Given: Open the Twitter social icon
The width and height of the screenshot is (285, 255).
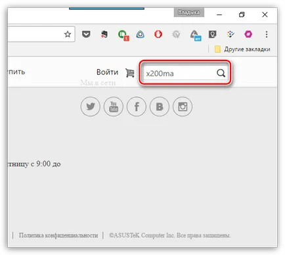Looking at the screenshot, I should click(91, 106).
